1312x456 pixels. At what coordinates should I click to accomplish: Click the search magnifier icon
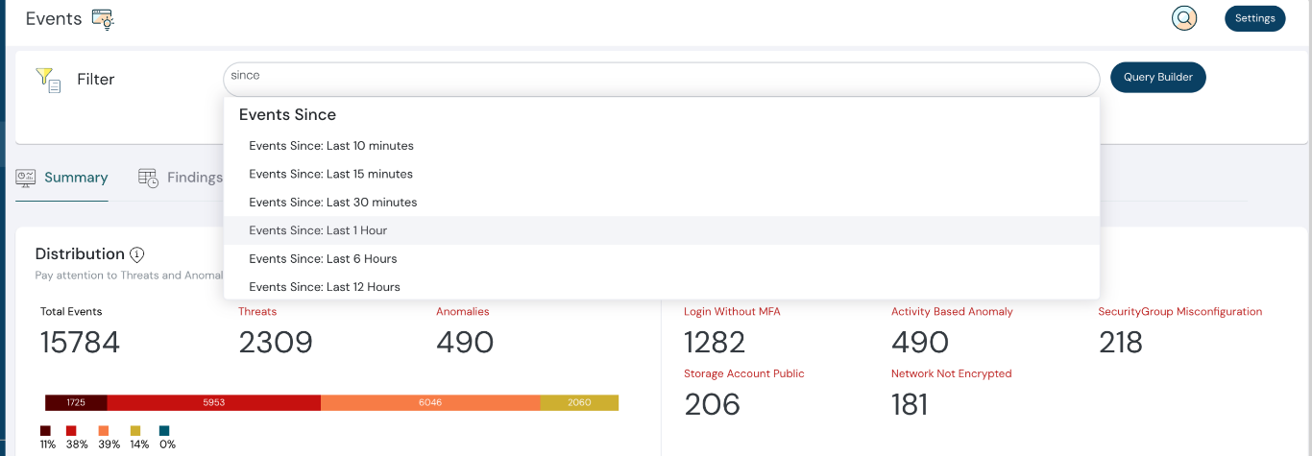coord(1184,18)
